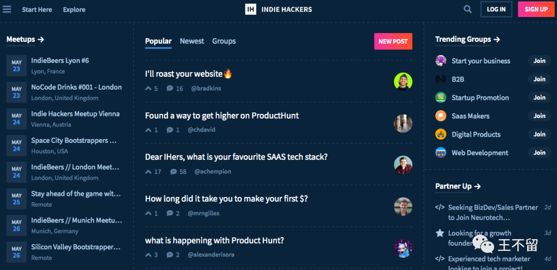Viewport: 557px width, 270px height.
Task: Open the Digital Products group icon
Action: tap(441, 134)
